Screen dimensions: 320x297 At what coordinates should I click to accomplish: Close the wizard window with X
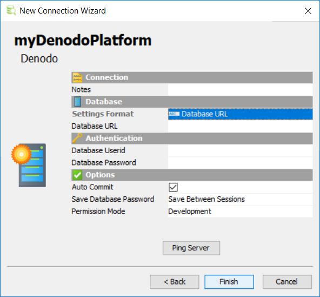tap(308, 11)
